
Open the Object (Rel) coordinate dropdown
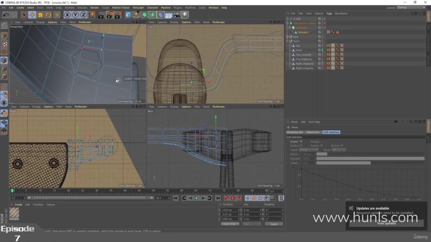(230, 224)
